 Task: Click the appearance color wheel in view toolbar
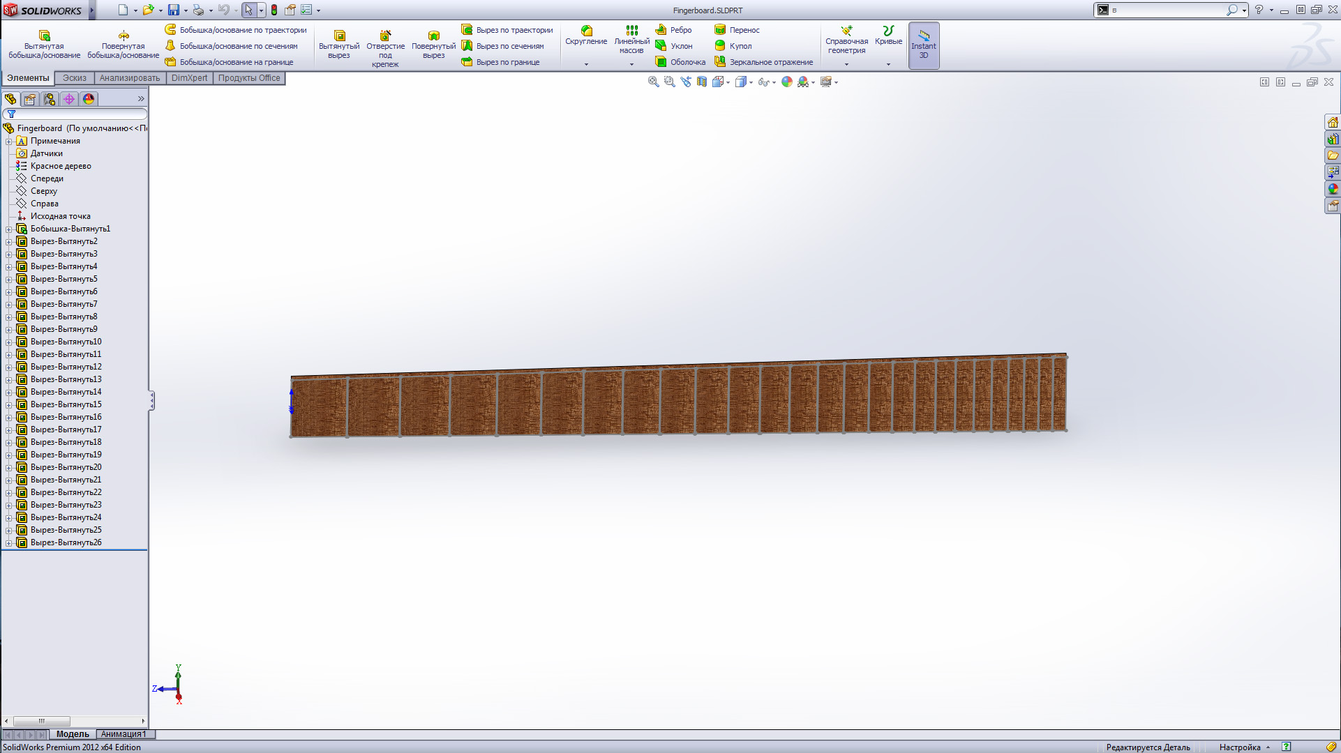[x=787, y=82]
